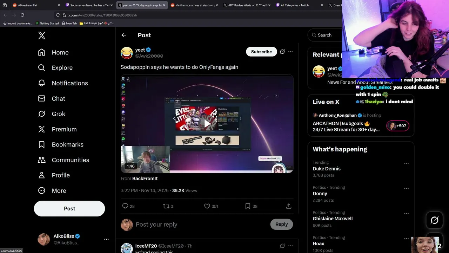Open Firefox tab list button
Image resolution: width=449 pixels, height=253 pixels.
click(x=5, y=5)
